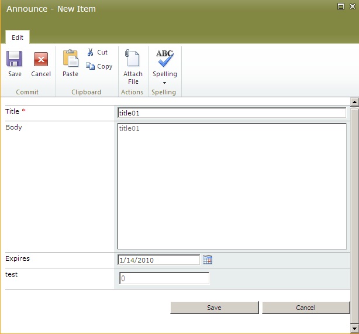
Task: Close the Announce New Item dialog
Action: pyautogui.click(x=353, y=6)
